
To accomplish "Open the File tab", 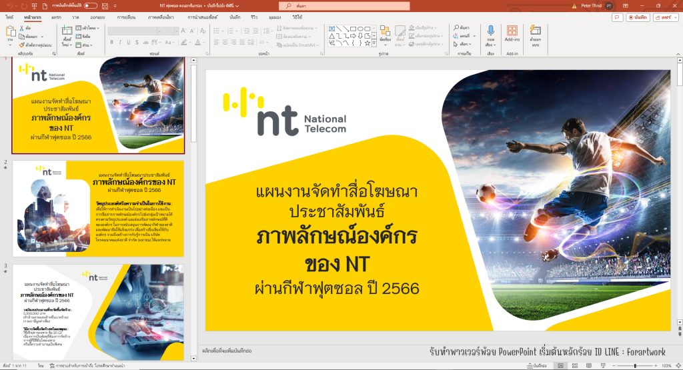I will click(9, 17).
